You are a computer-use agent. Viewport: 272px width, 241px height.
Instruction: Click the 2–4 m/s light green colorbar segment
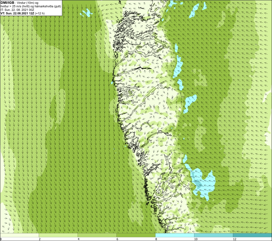pyautogui.click(x=58, y=235)
